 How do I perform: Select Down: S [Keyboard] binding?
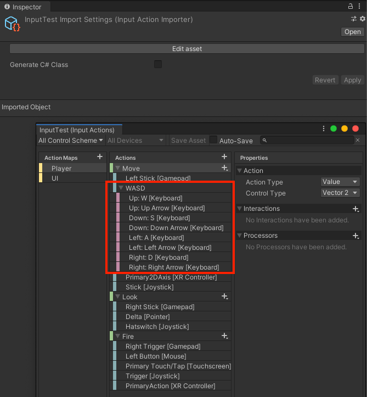(x=173, y=218)
